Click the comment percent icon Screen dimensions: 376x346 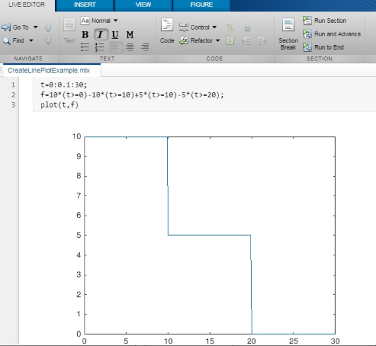230,28
